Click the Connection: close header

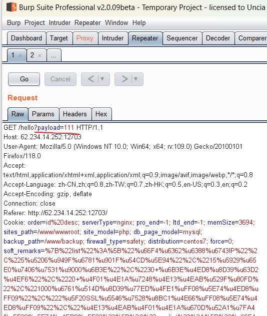29,203
